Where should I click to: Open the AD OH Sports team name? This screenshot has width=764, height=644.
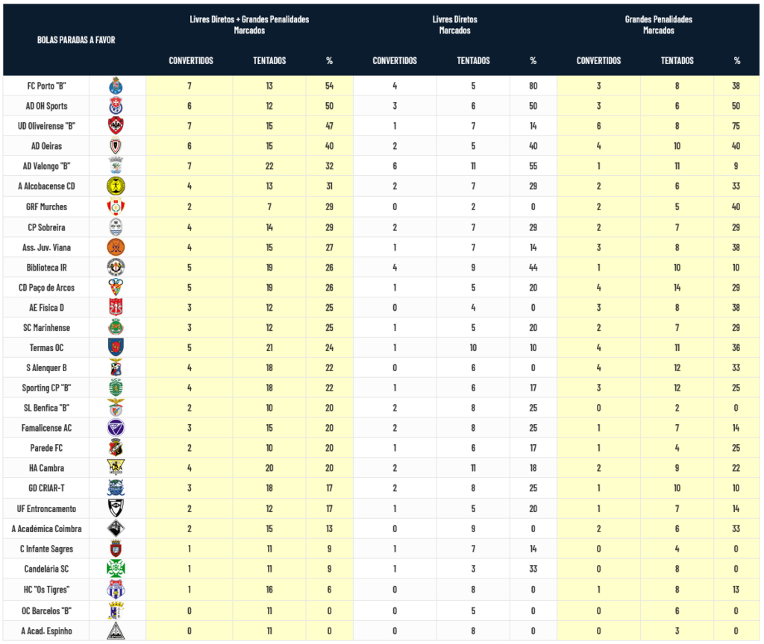point(46,106)
